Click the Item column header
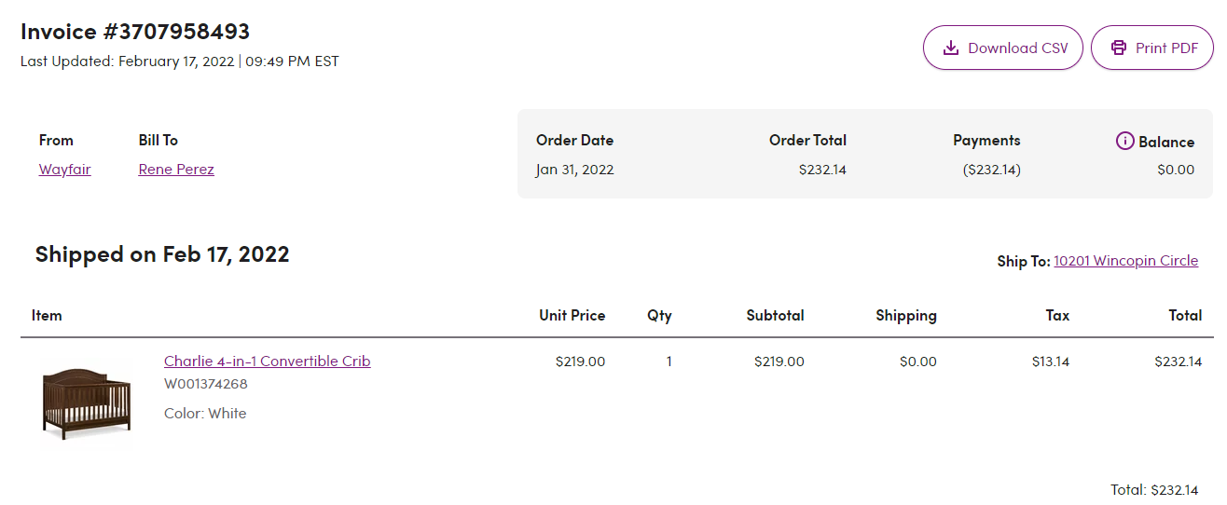 [47, 315]
